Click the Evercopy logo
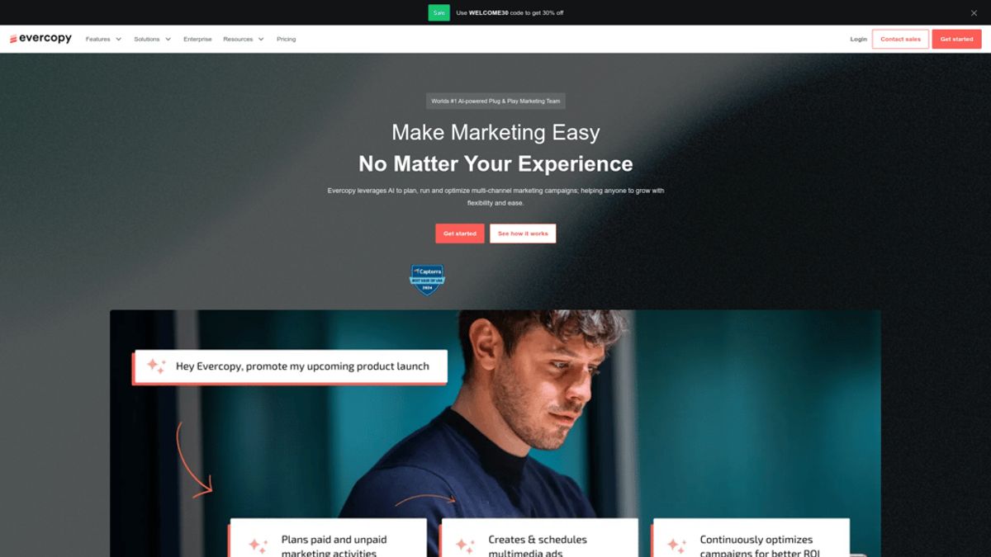 tap(40, 39)
